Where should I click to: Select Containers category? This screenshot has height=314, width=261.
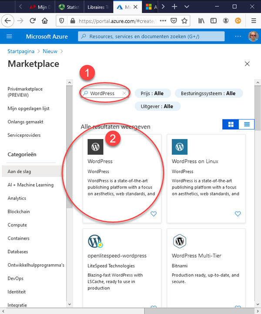[18, 238]
